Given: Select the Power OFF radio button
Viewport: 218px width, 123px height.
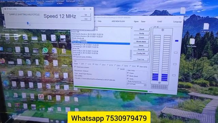Looking at the screenshot, I should pos(80,64).
